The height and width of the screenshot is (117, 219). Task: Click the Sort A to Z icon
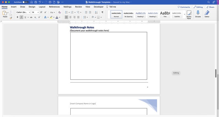click(x=96, y=12)
